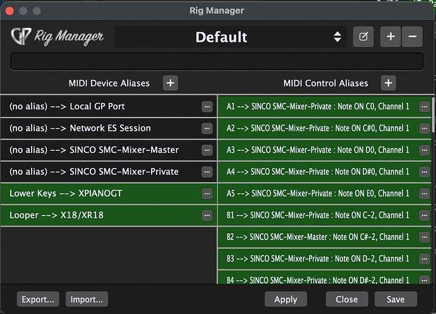
Task: Select the A5 Note ON E0 row
Action: tap(325, 193)
